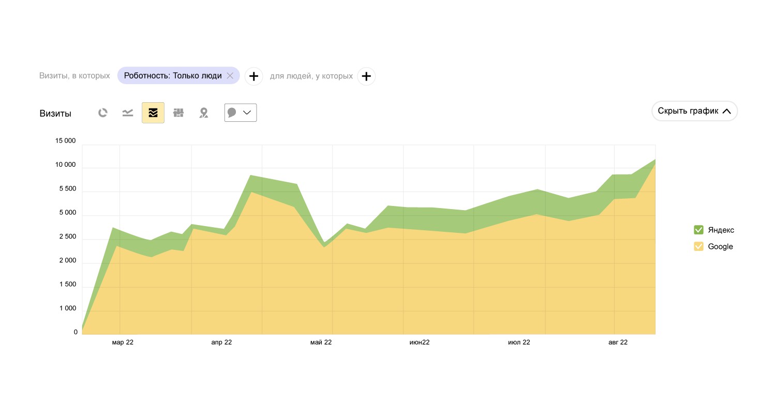The width and height of the screenshot is (776, 413).
Task: Click the Визиты metric label
Action: pos(55,114)
